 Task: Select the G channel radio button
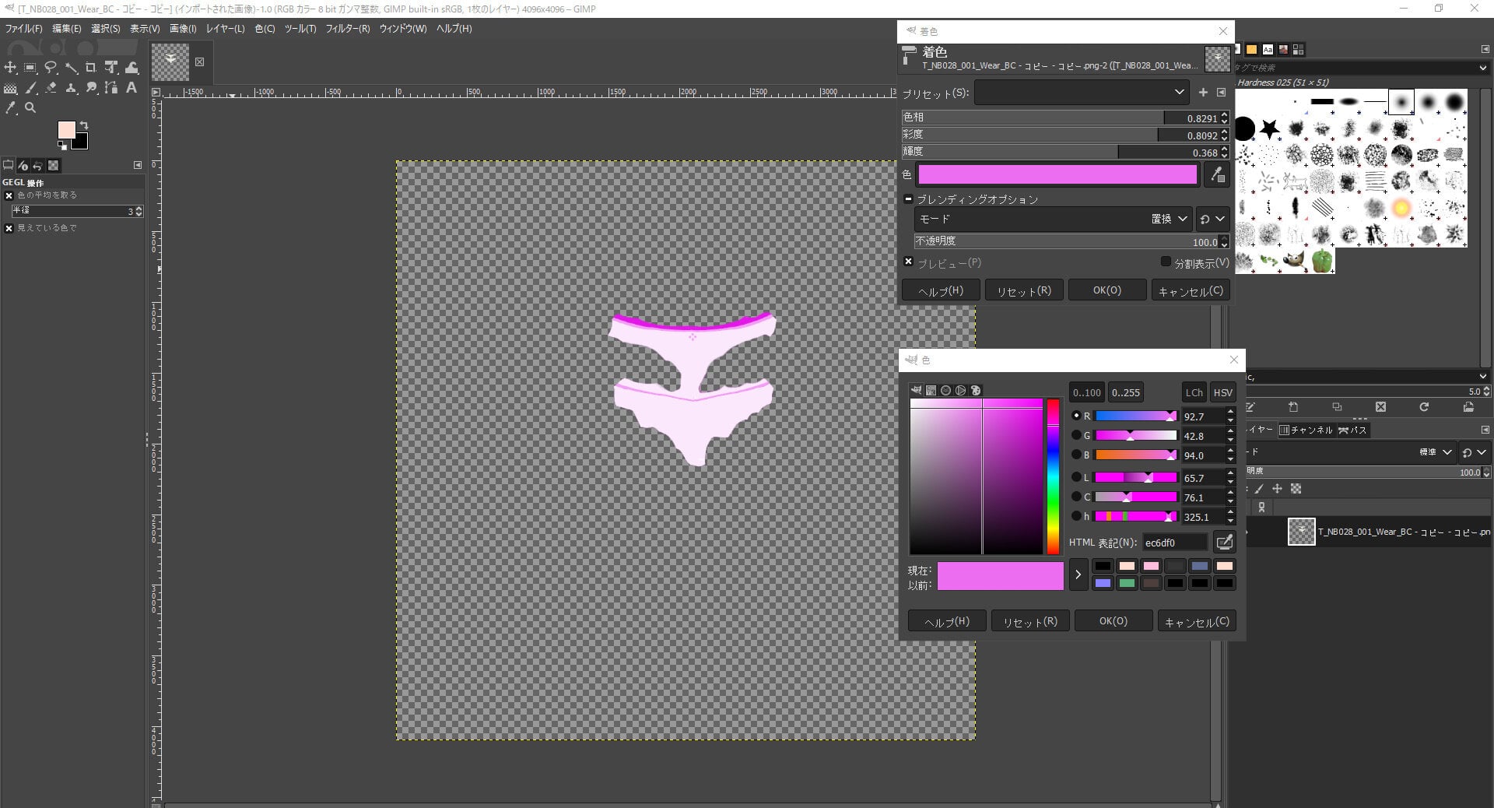(x=1076, y=435)
